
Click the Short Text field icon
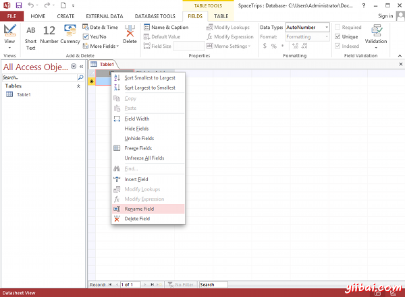tap(31, 37)
